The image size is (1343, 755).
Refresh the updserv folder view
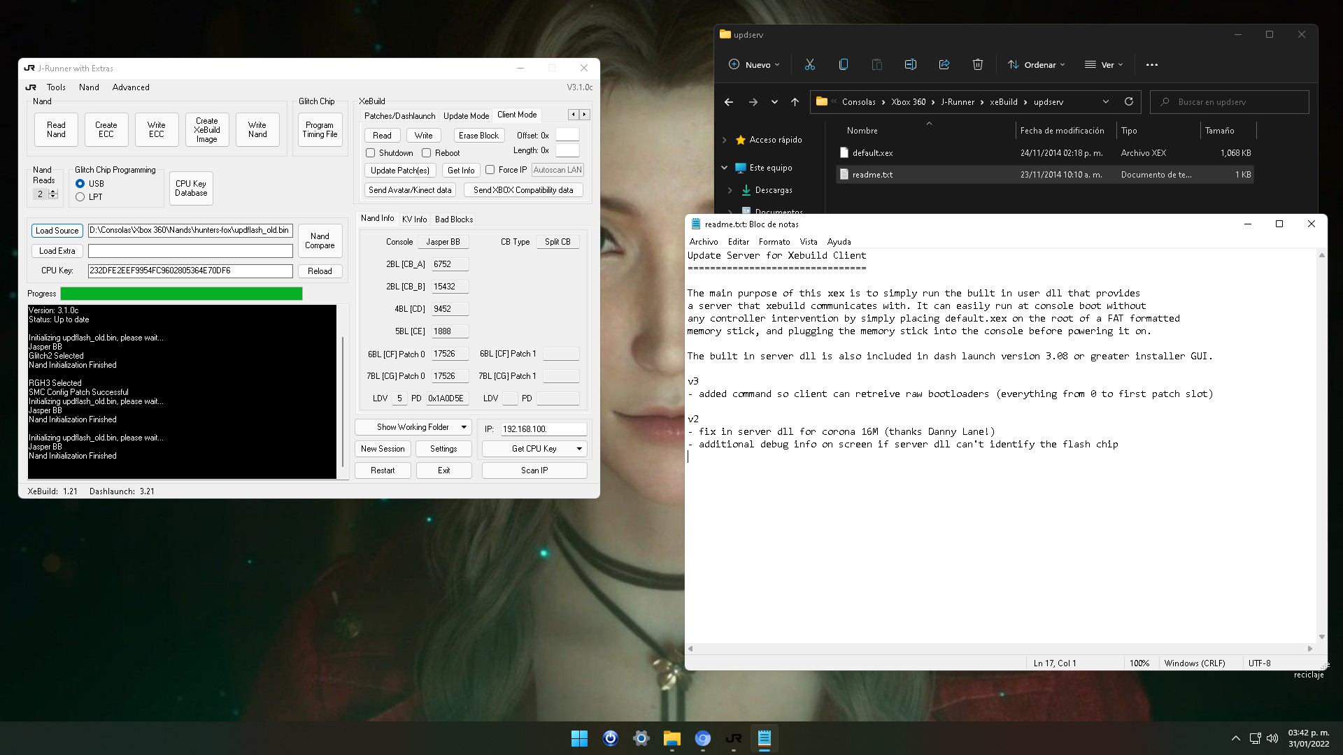click(1128, 101)
